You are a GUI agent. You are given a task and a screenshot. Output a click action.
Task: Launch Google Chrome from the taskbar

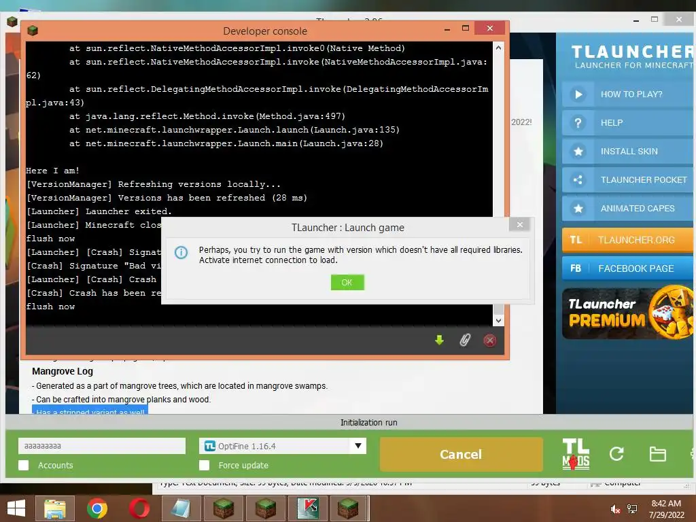click(97, 508)
